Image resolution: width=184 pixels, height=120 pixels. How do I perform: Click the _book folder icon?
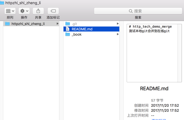[x=68, y=34]
